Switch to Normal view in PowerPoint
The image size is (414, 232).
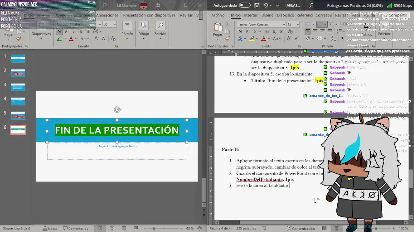point(100,228)
